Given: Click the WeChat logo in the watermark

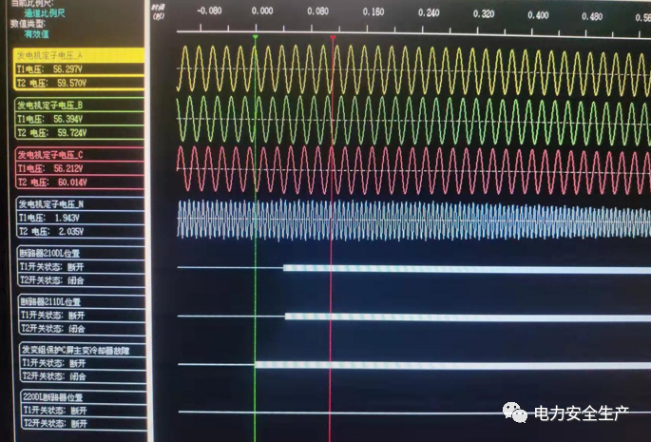Looking at the screenshot, I should tap(517, 413).
